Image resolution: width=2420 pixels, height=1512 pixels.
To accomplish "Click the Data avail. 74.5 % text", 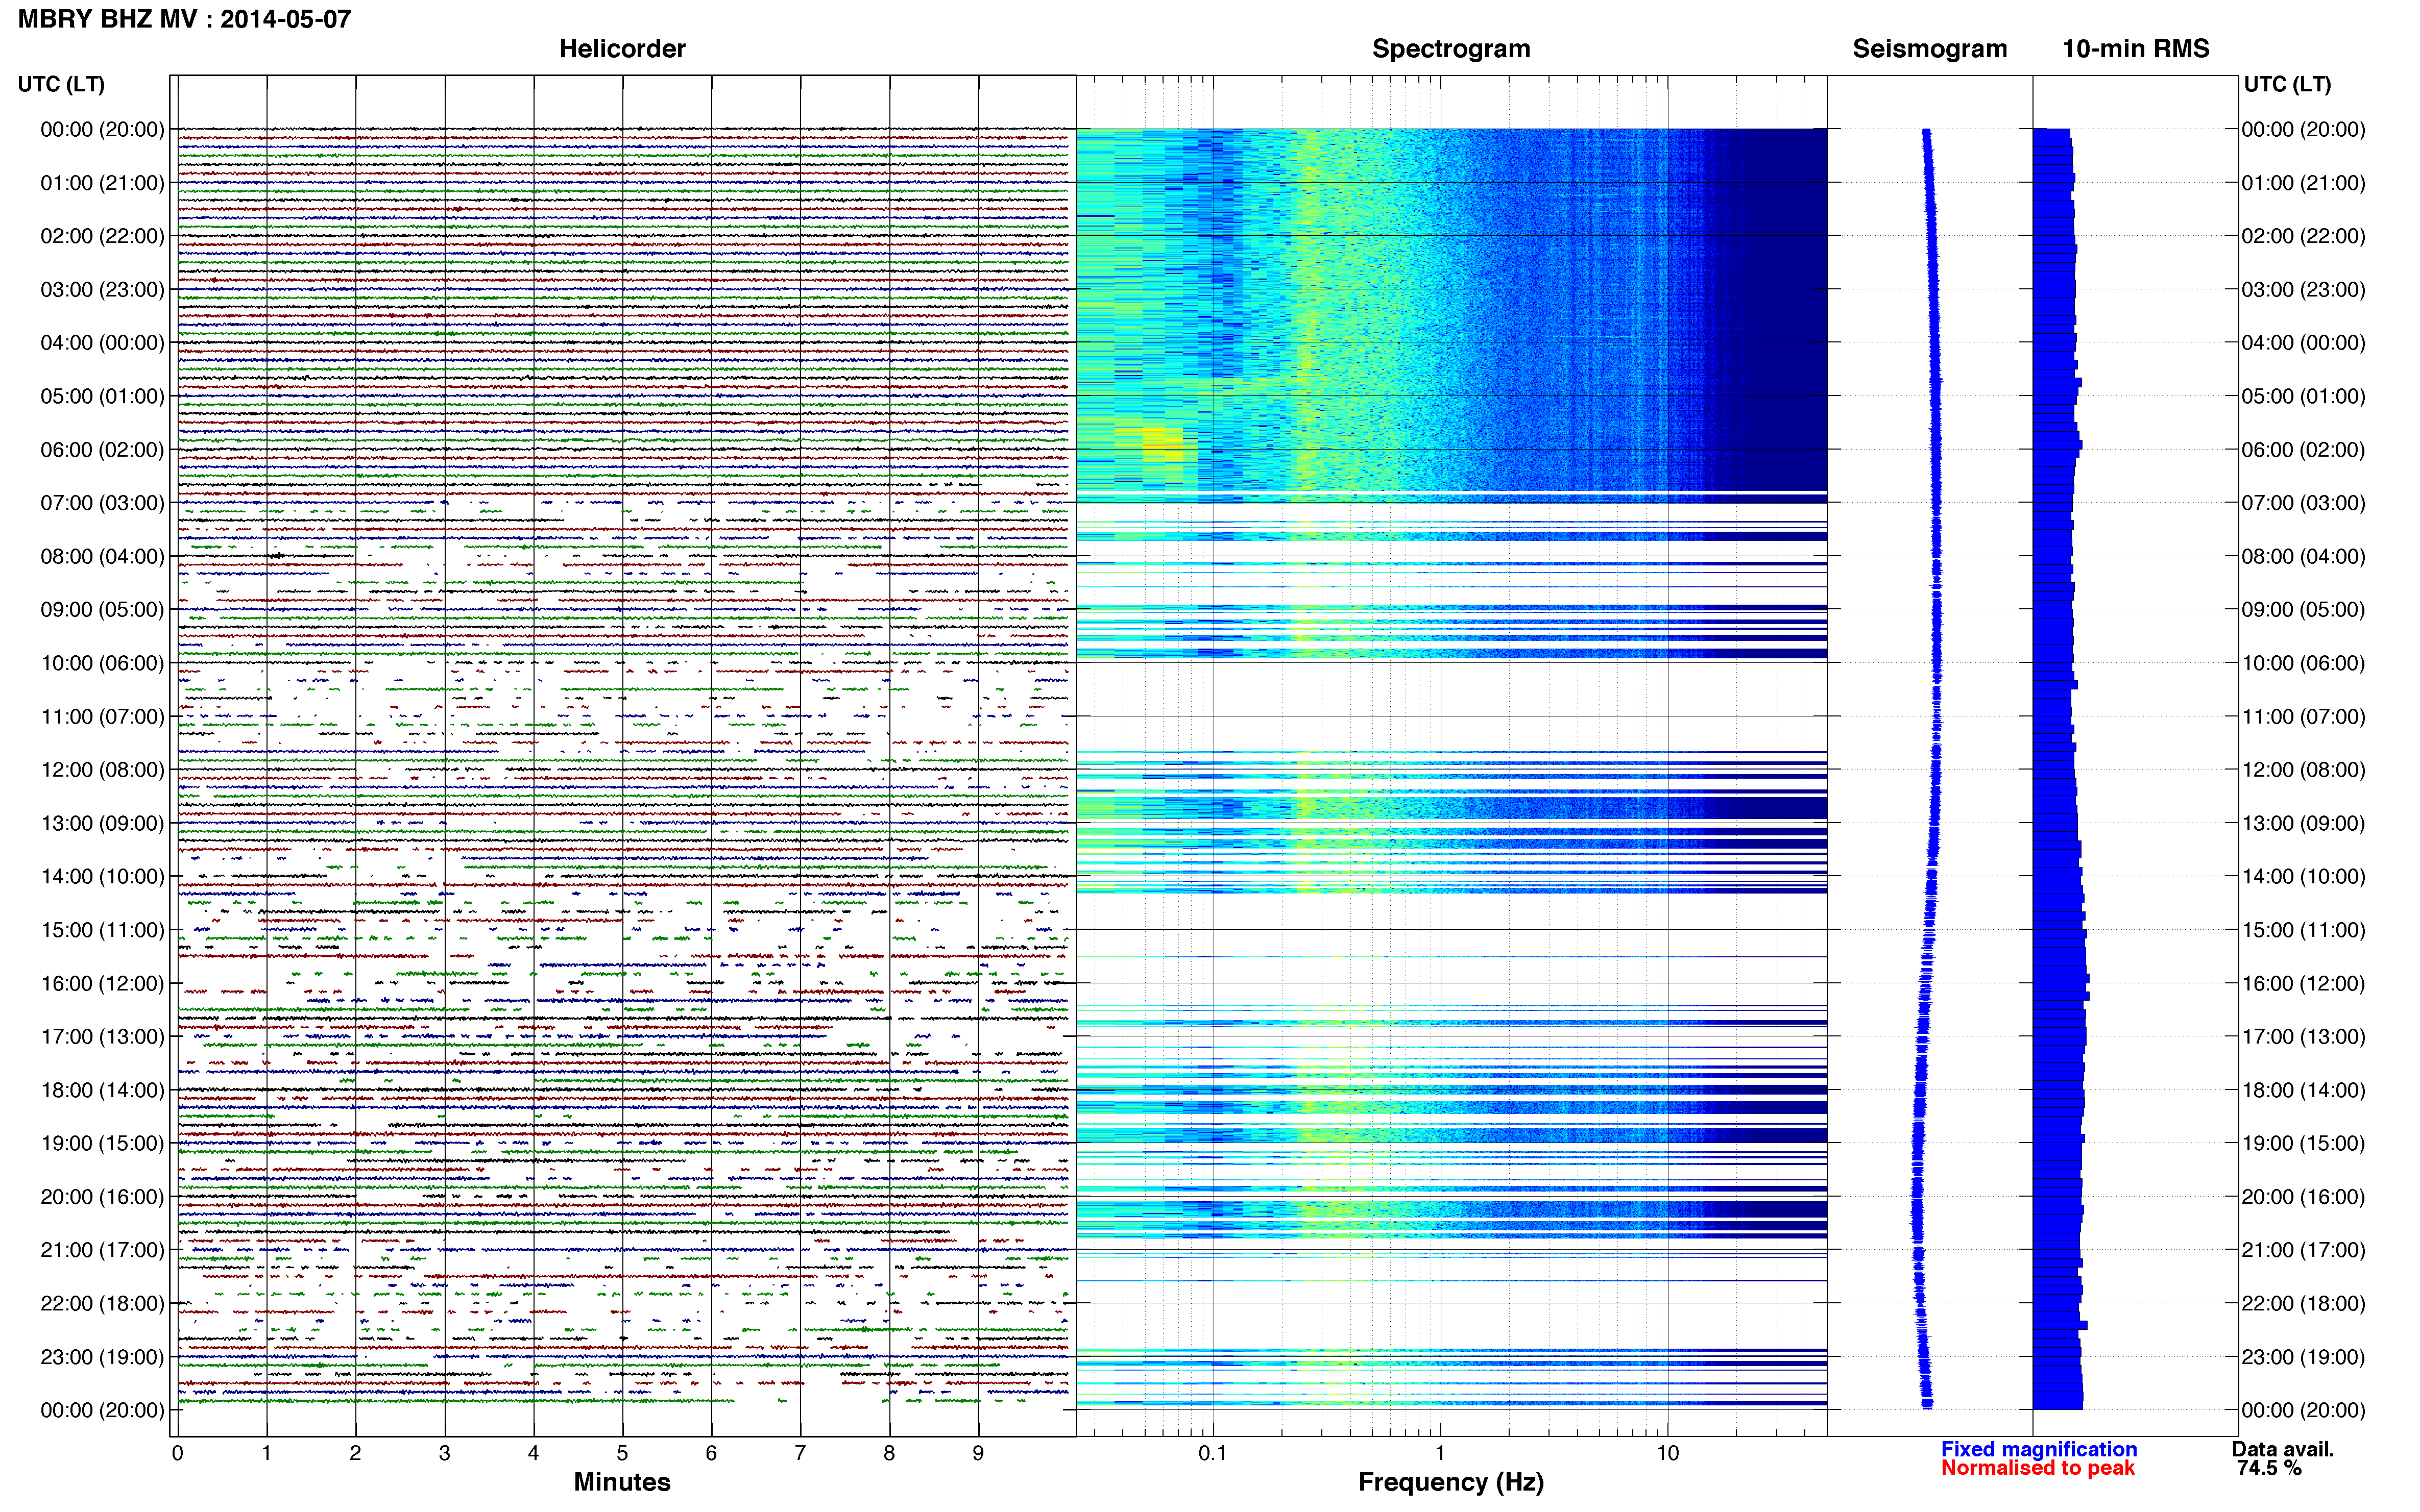I will 2282,1458.
